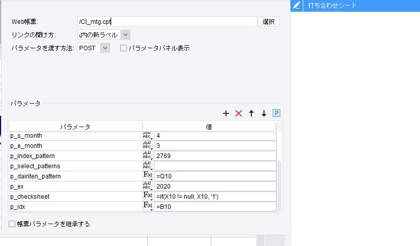
Task: Delete parameter with red X icon
Action: tap(238, 113)
